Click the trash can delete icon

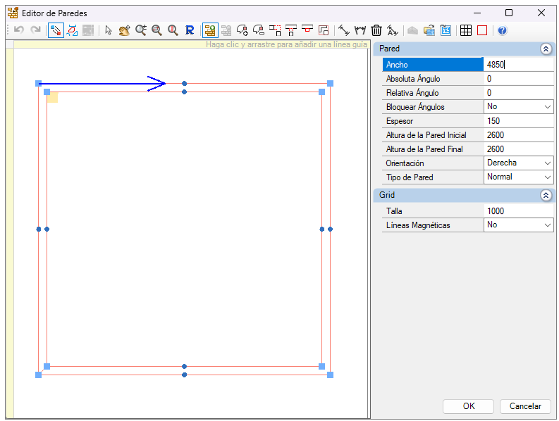[376, 31]
